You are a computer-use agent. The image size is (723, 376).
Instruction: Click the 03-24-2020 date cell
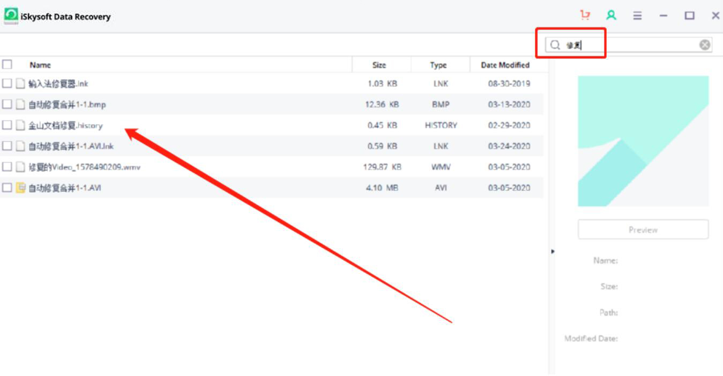point(509,147)
